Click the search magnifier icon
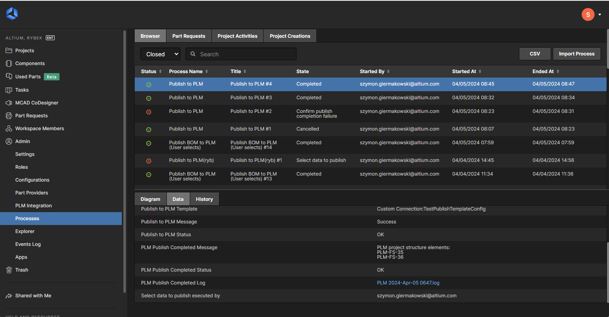The width and height of the screenshot is (609, 317). (193, 54)
